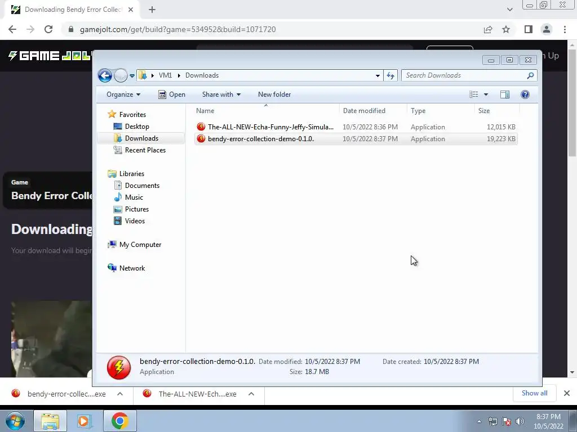Share this page from Chrome toolbar
The height and width of the screenshot is (432, 577).
(488, 29)
